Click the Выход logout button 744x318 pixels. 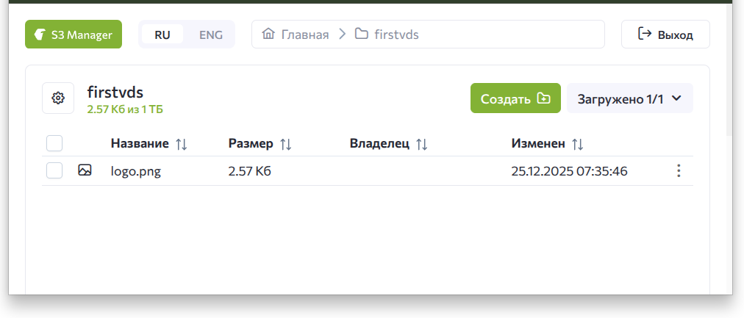click(x=665, y=35)
